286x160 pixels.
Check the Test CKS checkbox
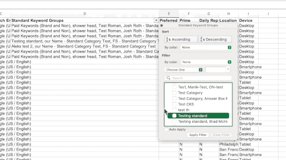click(x=174, y=104)
